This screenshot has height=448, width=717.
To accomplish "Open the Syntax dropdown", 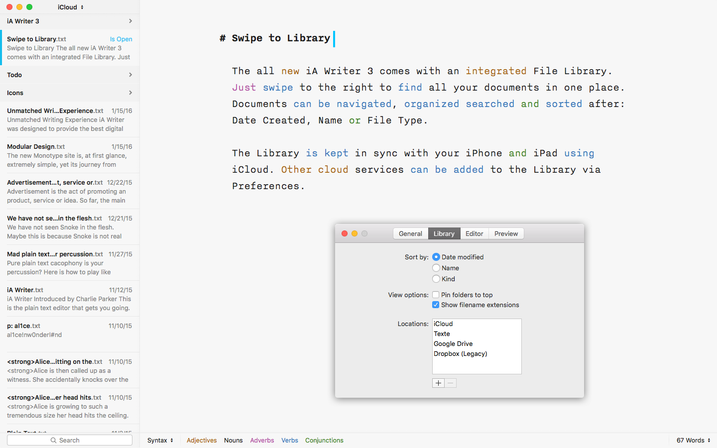I will [158, 440].
